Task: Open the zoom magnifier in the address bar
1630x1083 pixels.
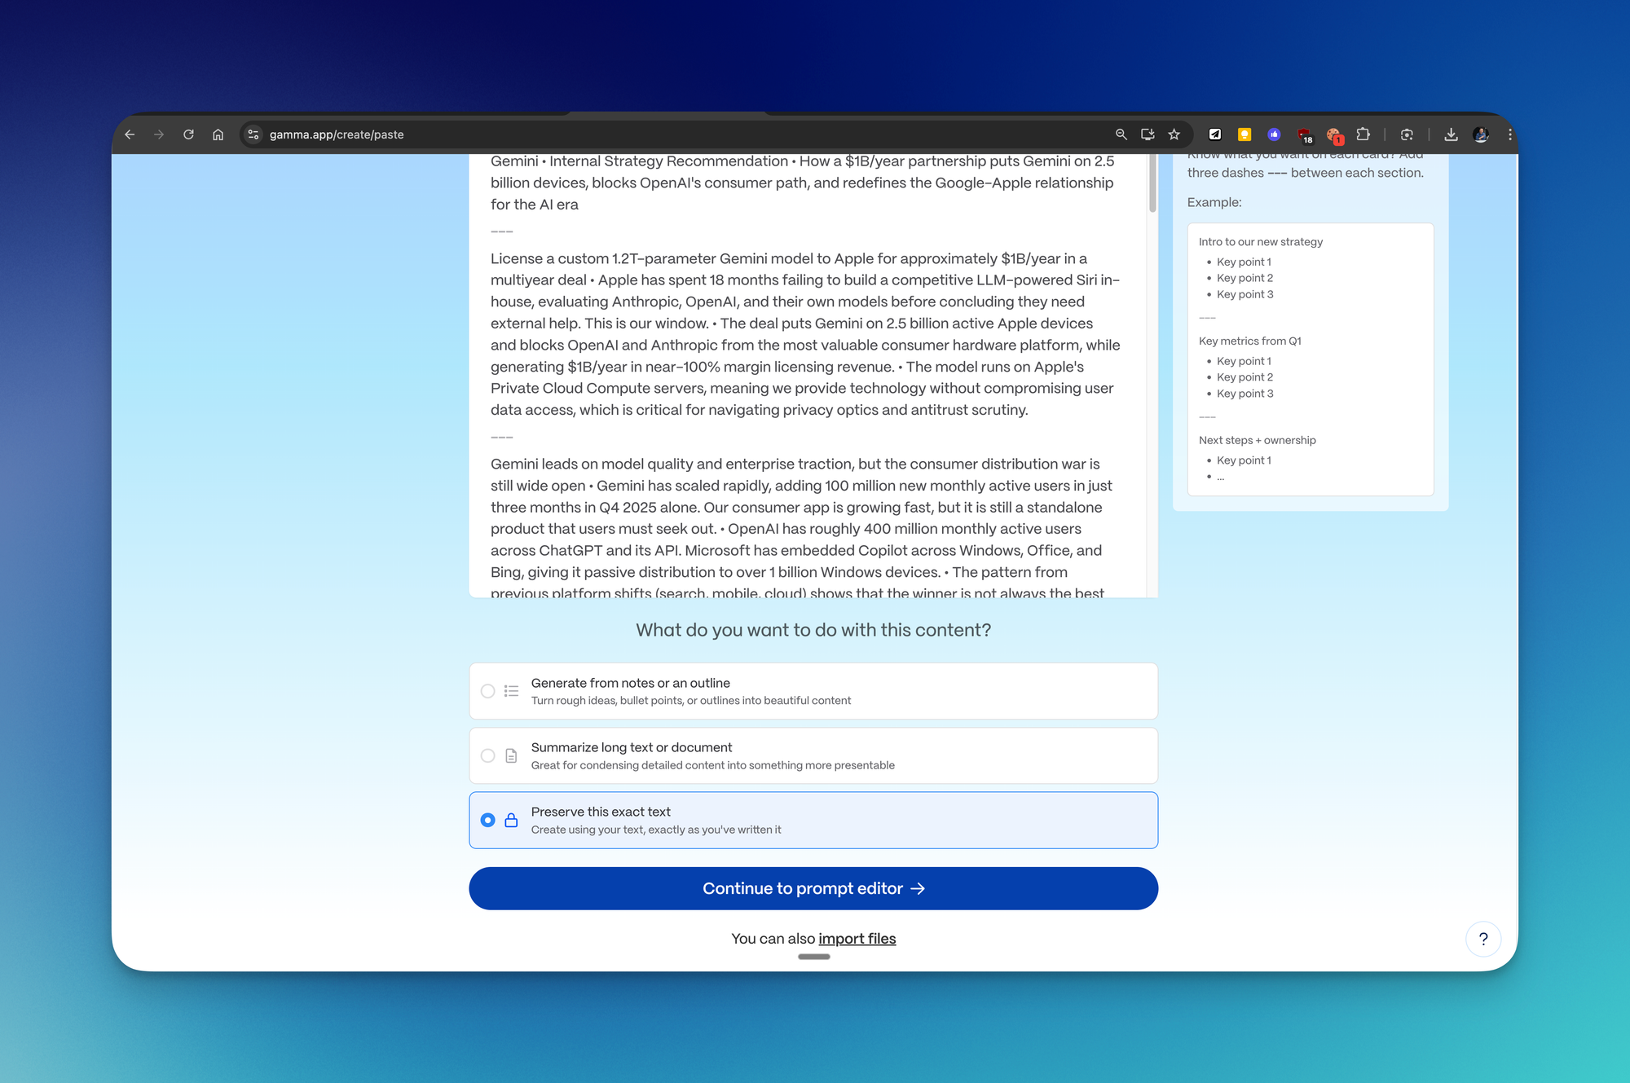Action: click(x=1121, y=134)
